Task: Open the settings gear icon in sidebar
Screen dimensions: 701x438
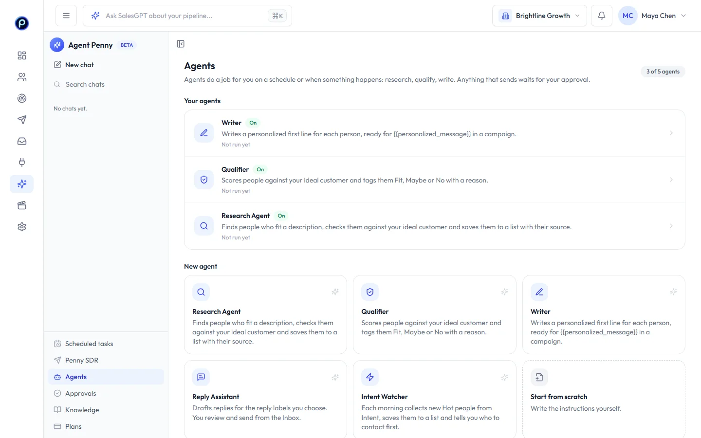Action: [x=22, y=227]
